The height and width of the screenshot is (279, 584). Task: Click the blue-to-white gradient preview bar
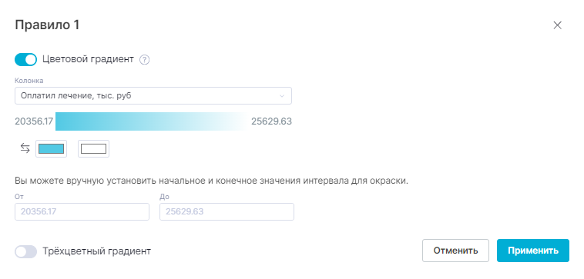point(151,121)
